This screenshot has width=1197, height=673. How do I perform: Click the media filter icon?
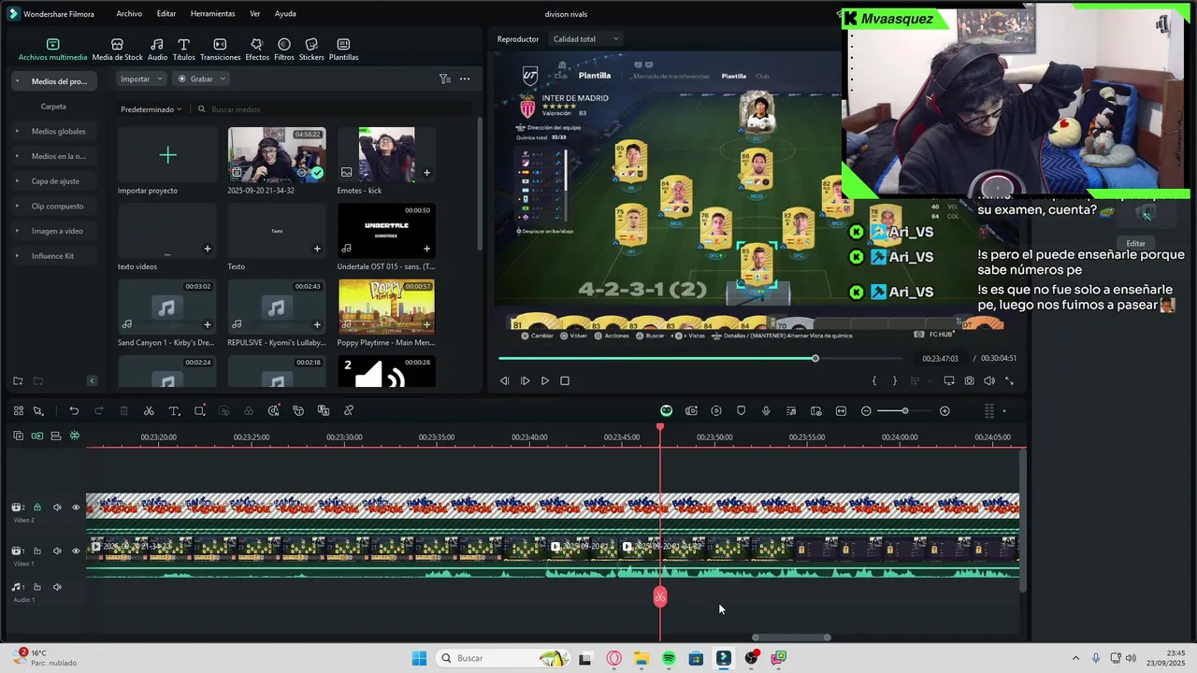(445, 79)
